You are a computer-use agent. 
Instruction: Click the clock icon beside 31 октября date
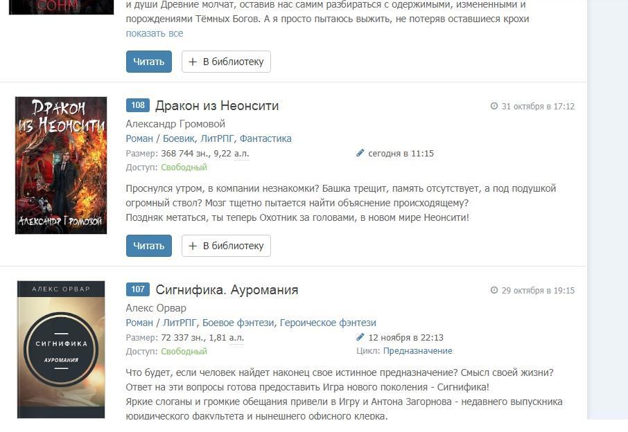(494, 106)
